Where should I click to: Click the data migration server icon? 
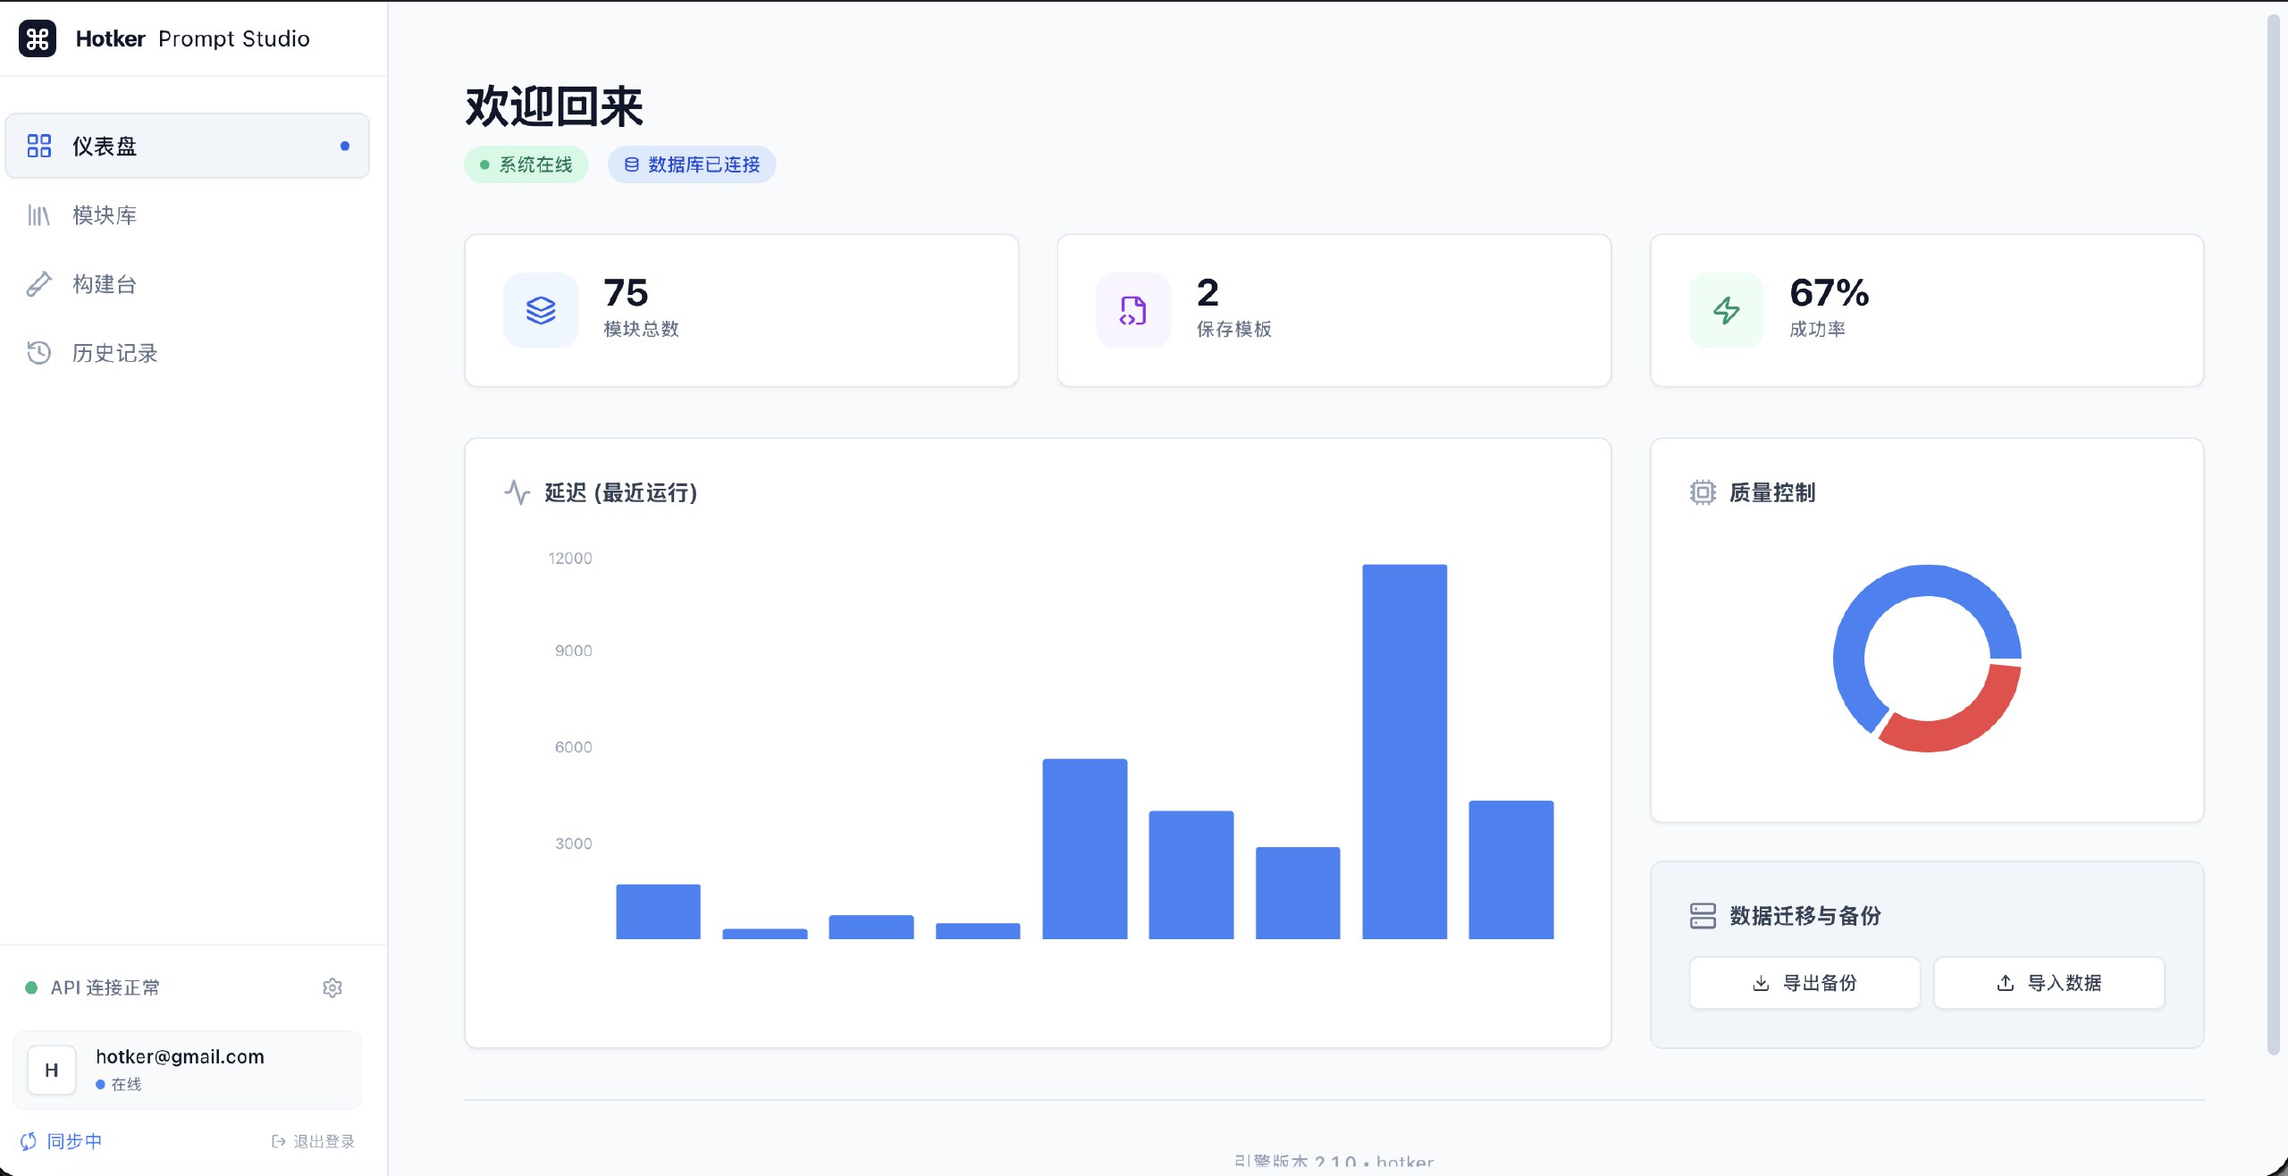[1703, 916]
